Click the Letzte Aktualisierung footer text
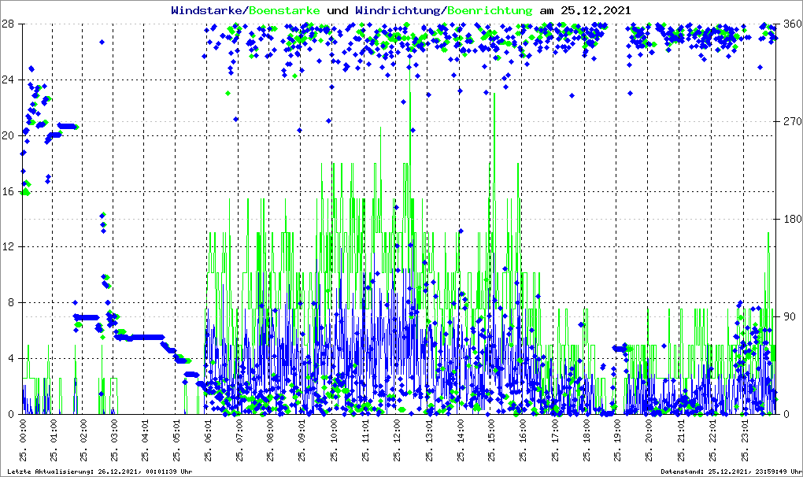Viewport: 803px width, 477px height. tap(99, 471)
